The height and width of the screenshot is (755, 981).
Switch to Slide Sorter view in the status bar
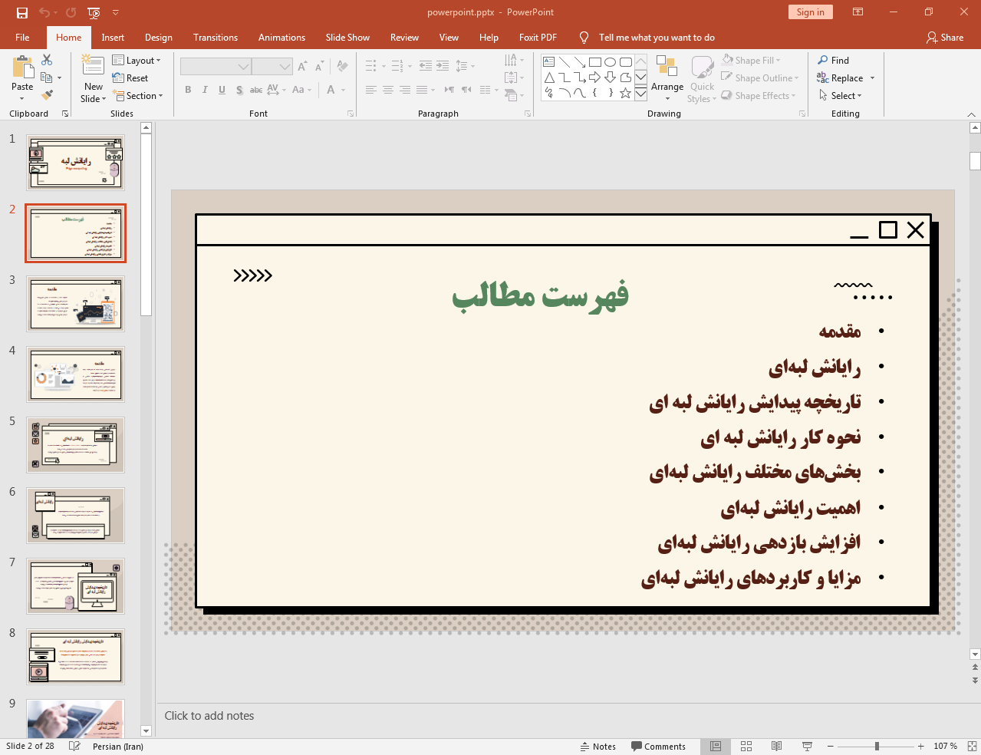[x=746, y=746]
